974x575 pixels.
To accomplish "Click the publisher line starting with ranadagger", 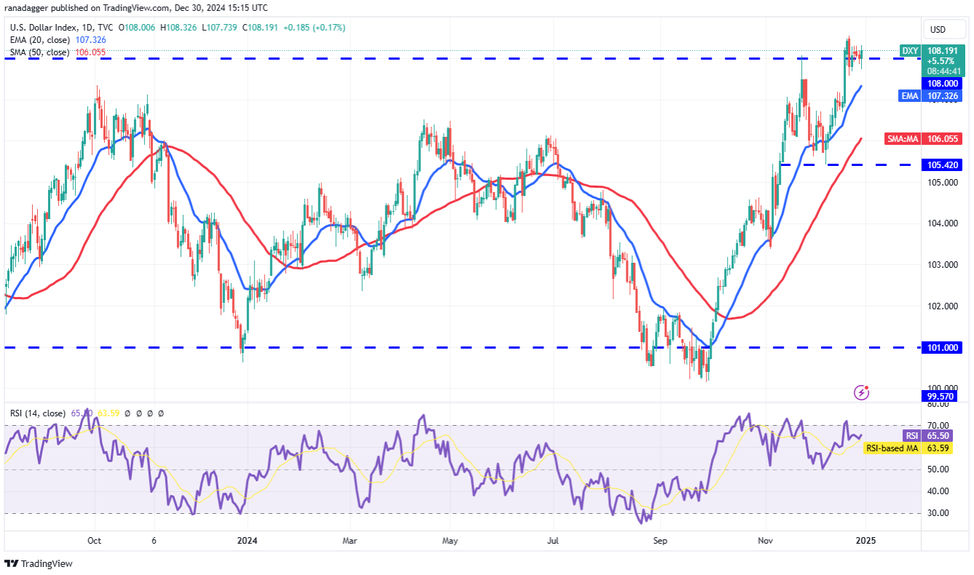I will (136, 8).
